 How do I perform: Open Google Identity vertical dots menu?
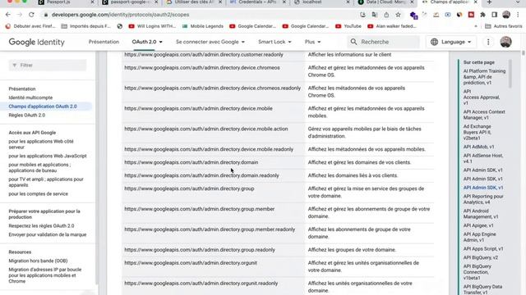pos(488,42)
